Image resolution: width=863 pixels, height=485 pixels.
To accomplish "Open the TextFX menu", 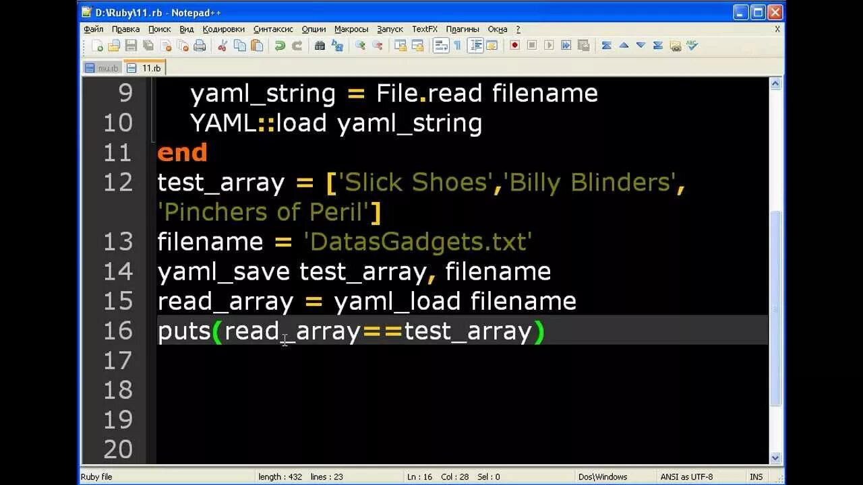I will [x=425, y=30].
